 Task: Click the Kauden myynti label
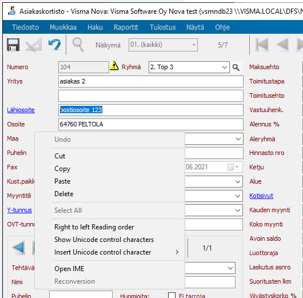(x=270, y=210)
